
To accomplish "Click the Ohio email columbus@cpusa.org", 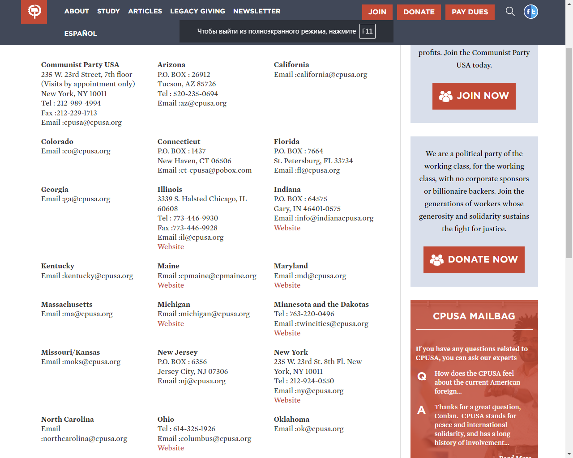I will coord(215,439).
